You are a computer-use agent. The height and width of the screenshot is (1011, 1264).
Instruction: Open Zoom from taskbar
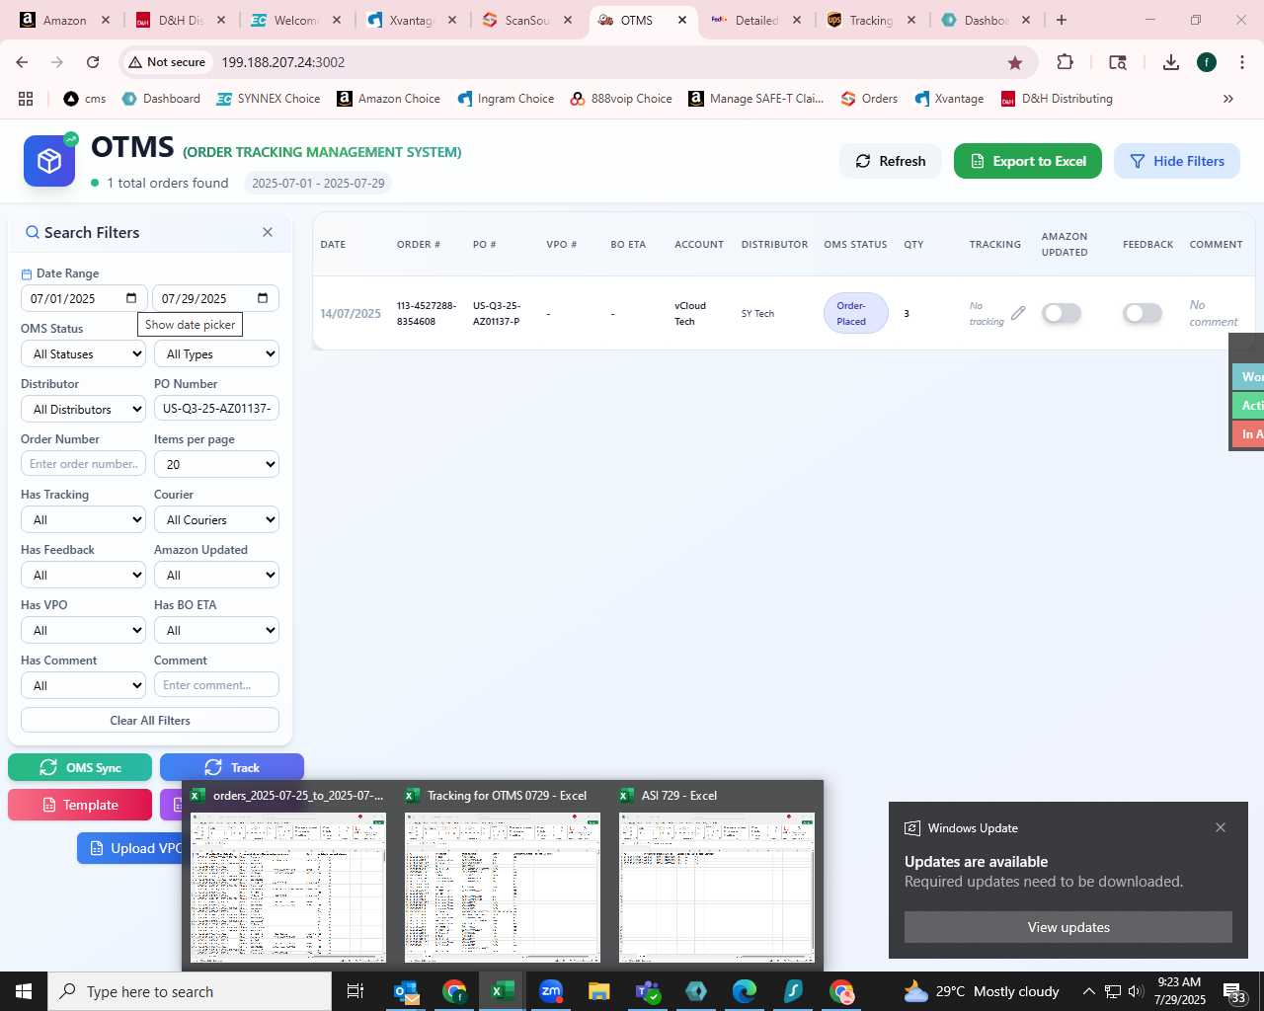(551, 991)
